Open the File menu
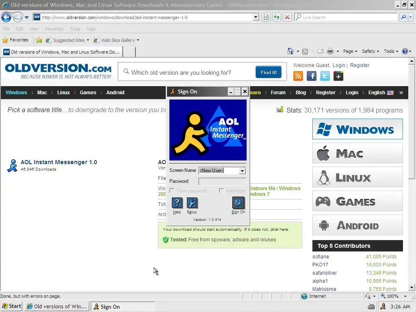The width and height of the screenshot is (416, 312). 6,29
